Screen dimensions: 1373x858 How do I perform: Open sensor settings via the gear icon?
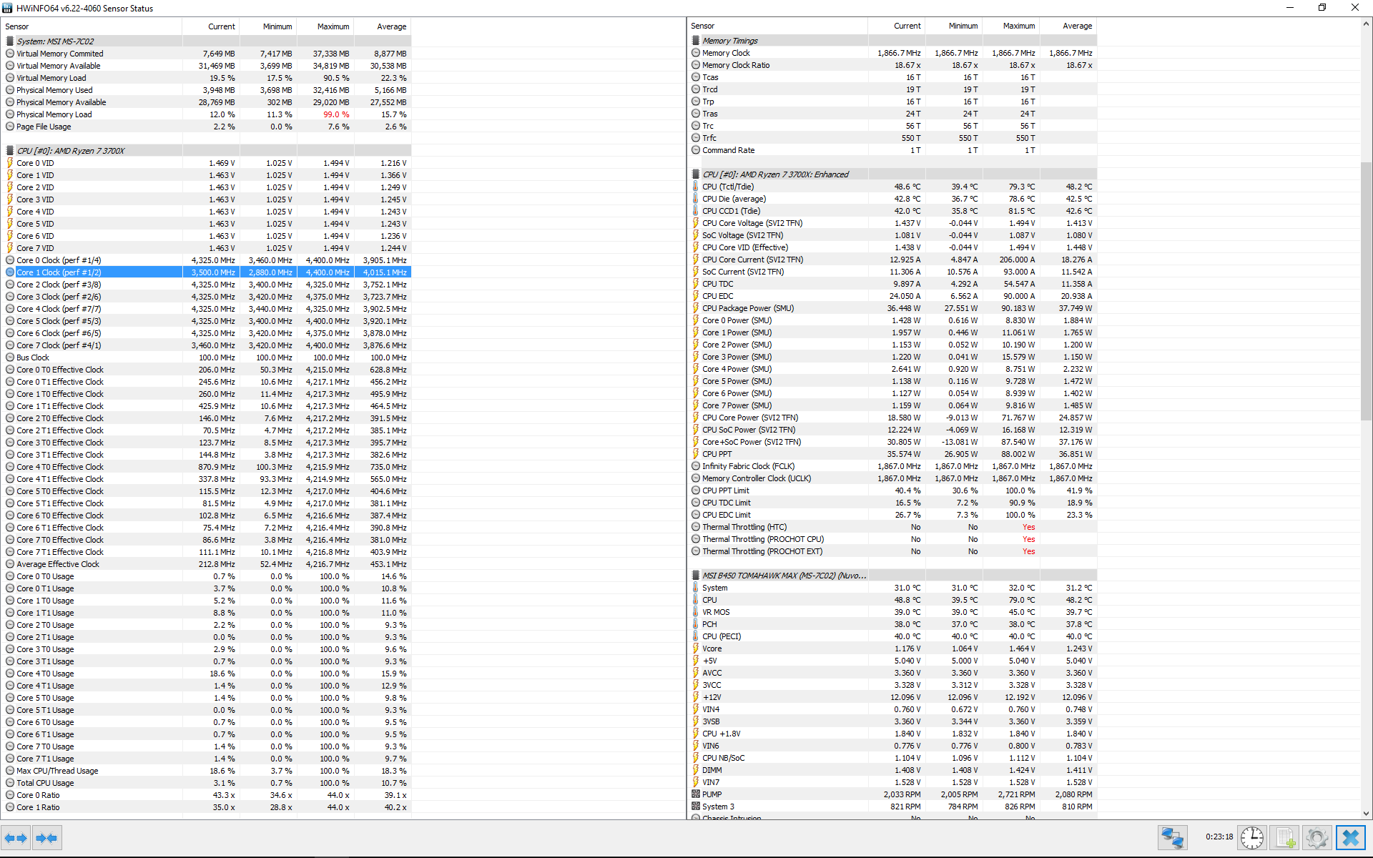click(x=1317, y=837)
